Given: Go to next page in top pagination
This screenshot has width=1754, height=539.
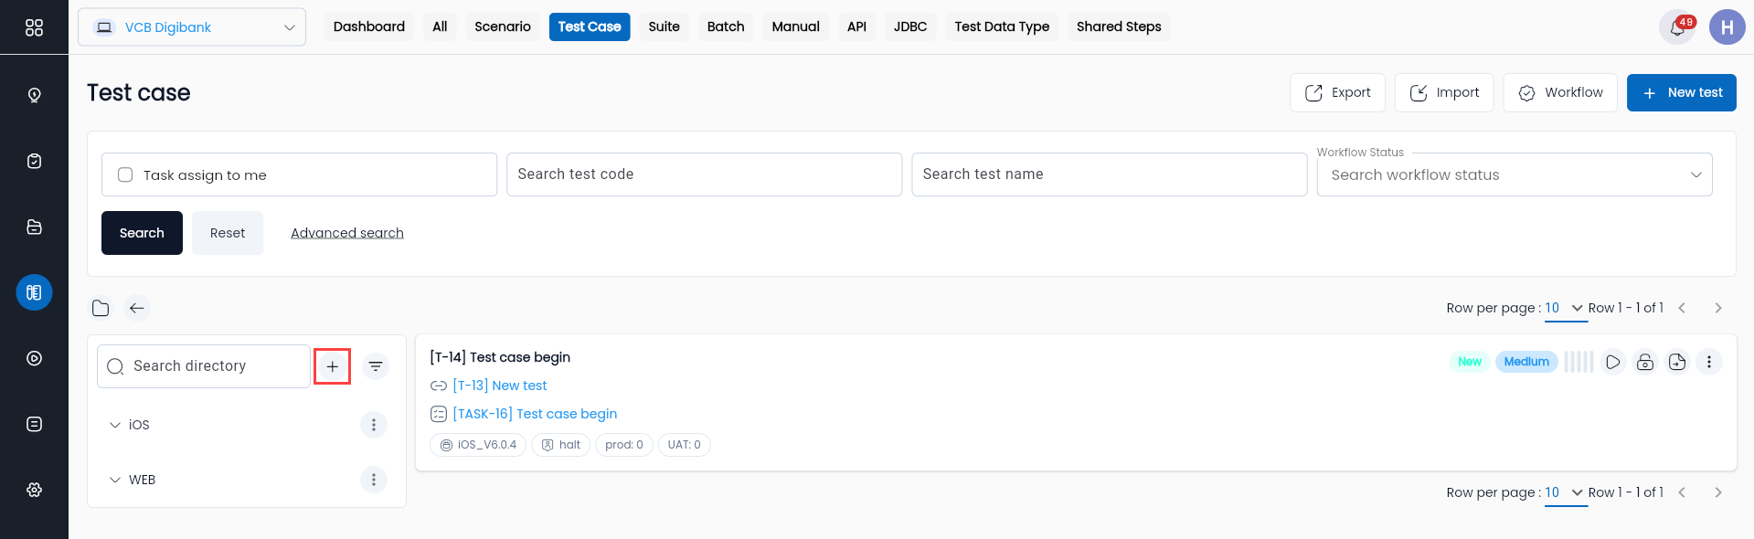Looking at the screenshot, I should [1718, 309].
